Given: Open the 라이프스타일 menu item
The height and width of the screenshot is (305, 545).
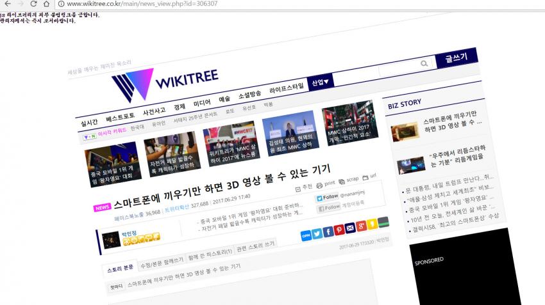Looking at the screenshot, I should [287, 88].
